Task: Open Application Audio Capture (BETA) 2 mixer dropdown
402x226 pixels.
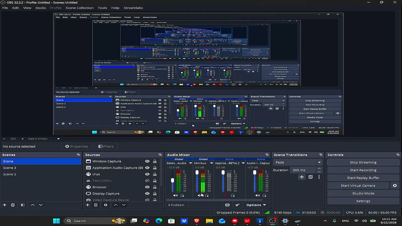Action: tap(243, 163)
